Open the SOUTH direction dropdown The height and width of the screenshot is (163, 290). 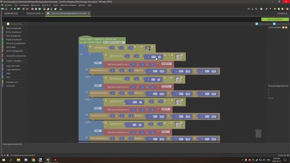point(166,86)
